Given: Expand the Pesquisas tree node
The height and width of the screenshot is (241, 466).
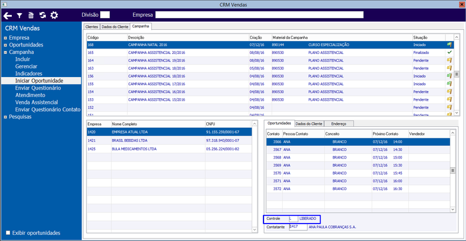Looking at the screenshot, I should (6, 117).
